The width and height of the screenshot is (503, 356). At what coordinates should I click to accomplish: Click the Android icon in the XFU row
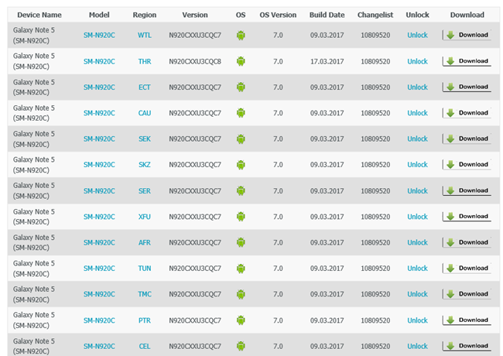(x=241, y=217)
